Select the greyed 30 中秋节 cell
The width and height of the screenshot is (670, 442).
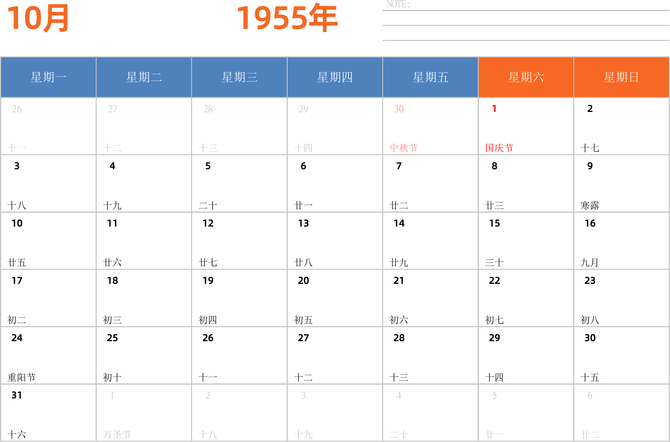(x=430, y=126)
